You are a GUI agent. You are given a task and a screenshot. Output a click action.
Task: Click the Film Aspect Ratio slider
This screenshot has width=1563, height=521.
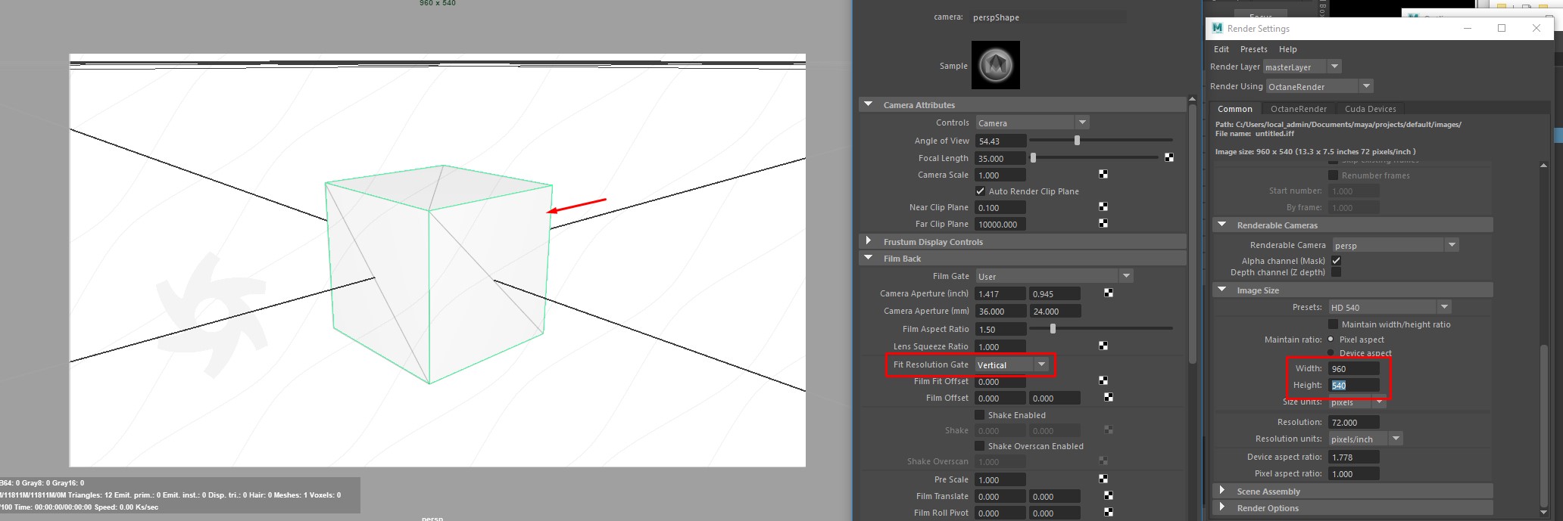[x=1101, y=328]
